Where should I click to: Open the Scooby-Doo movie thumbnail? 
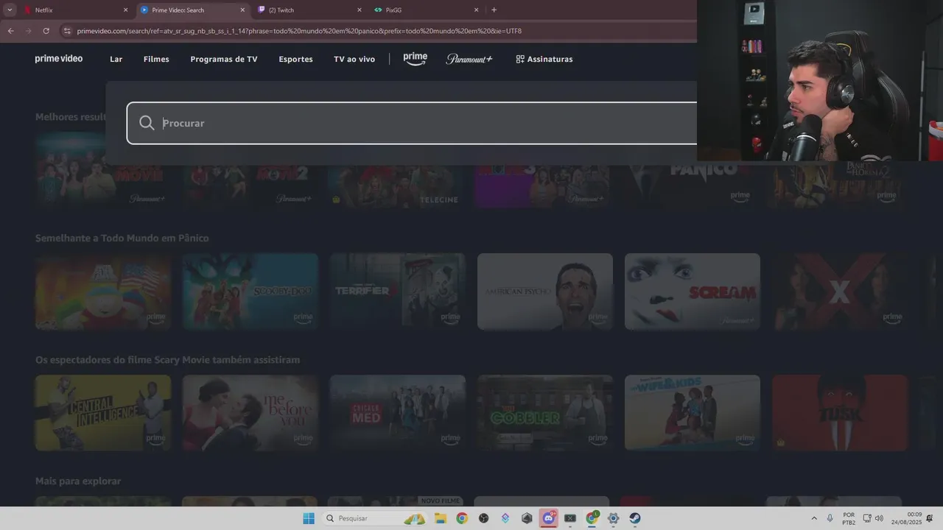click(250, 291)
